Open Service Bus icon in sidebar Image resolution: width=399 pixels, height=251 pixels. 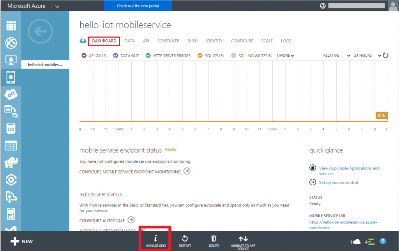(11, 197)
